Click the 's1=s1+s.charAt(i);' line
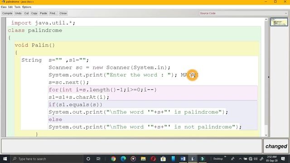This screenshot has height=163, width=290. click(x=79, y=97)
